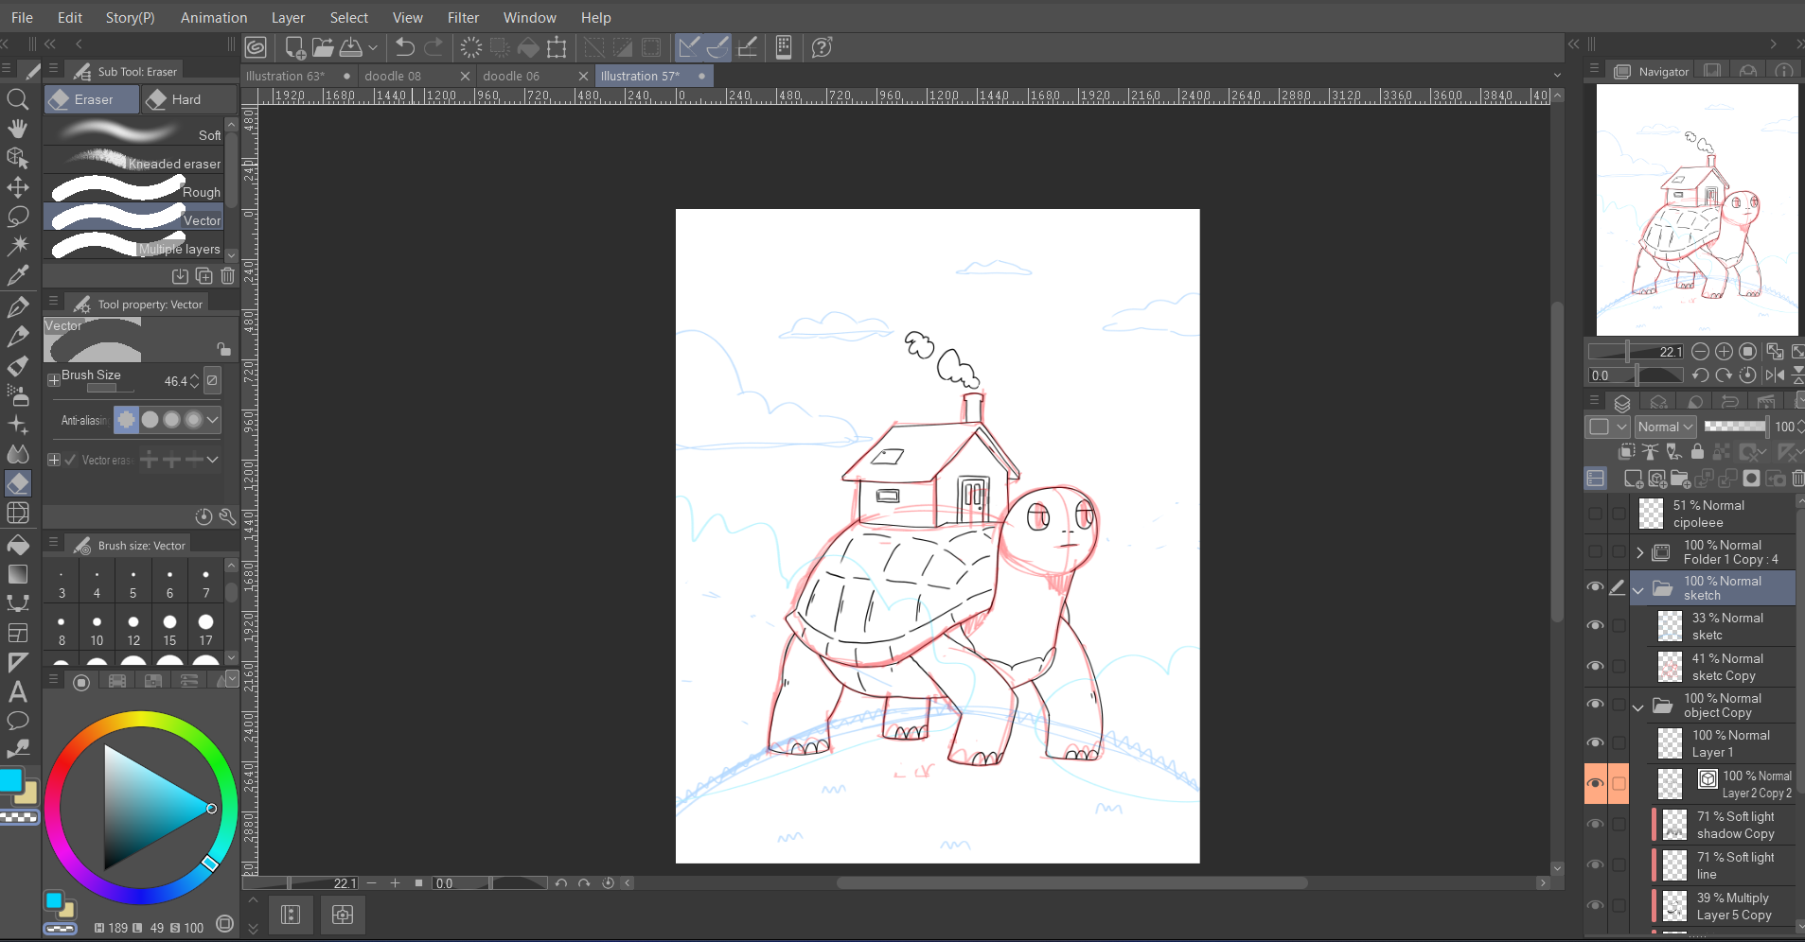Select the Lasso selection tool
This screenshot has height=942, width=1805.
(x=17, y=217)
